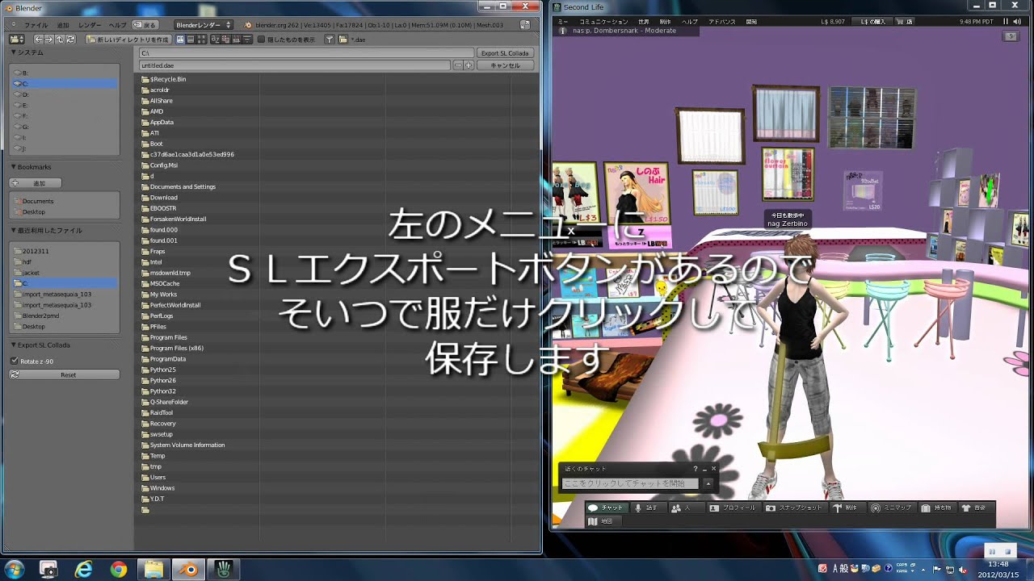Sort files by size
Viewport: 1034px width, 581px height.
click(246, 40)
